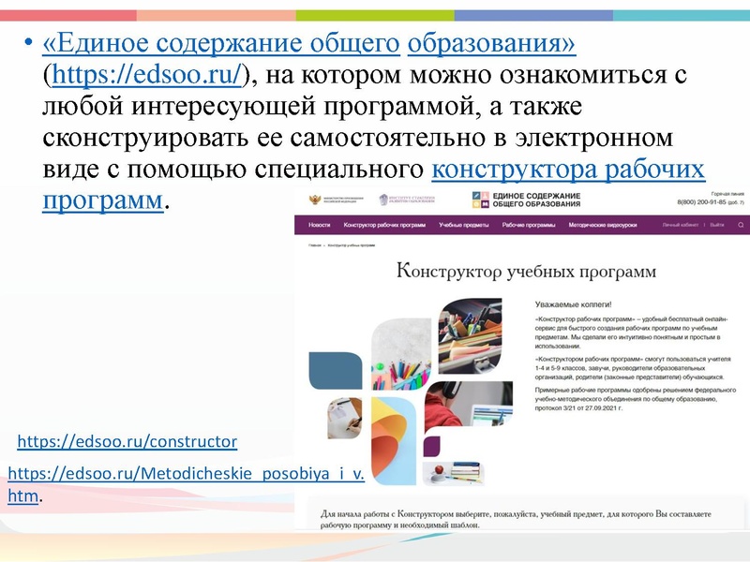Viewport: 750px width, 562px height.
Task: Select Конструктор рабочих программ menu item
Action: click(384, 226)
